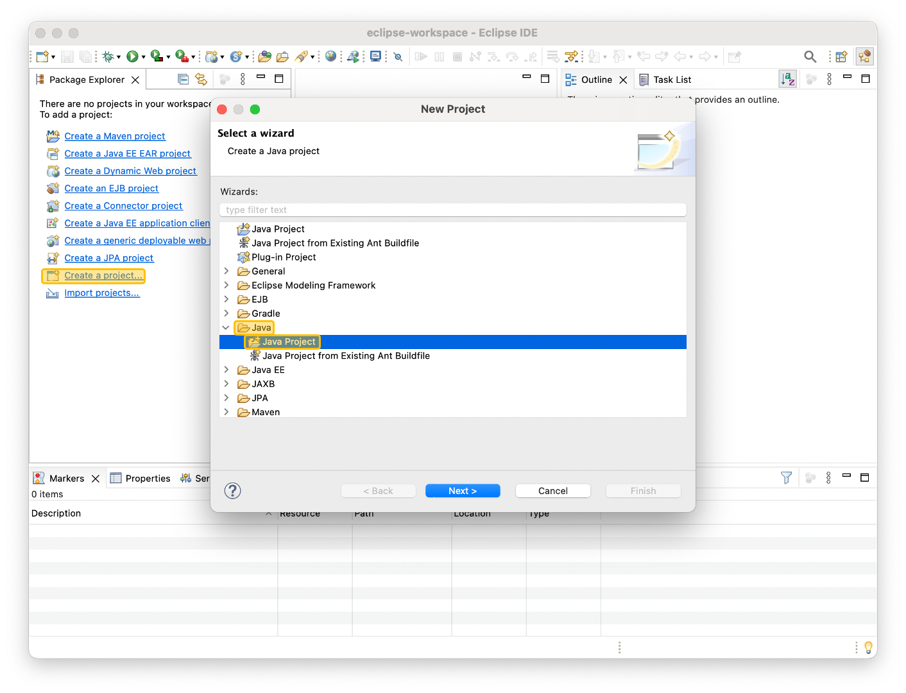Screen dimensions: 906x693
Task: Maximize the Outline panel
Action: (x=866, y=78)
